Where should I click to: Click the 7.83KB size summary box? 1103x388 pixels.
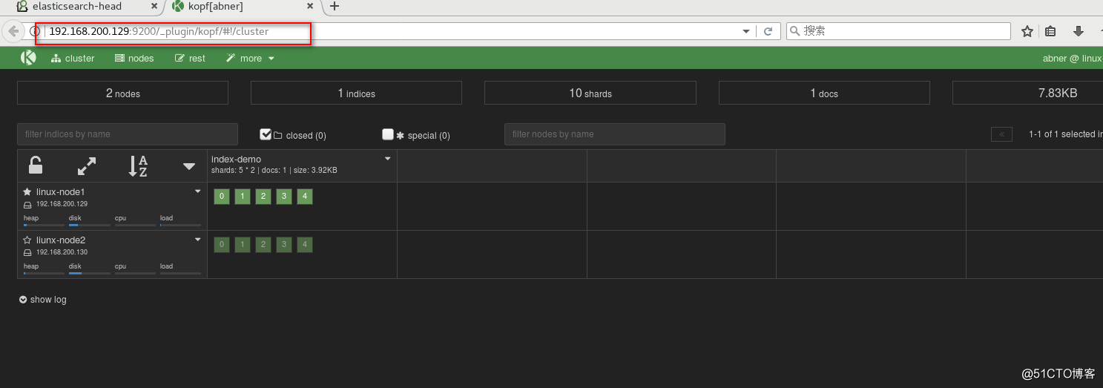coord(1027,93)
